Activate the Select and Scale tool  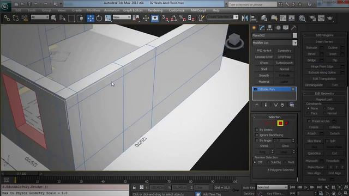click(108, 18)
